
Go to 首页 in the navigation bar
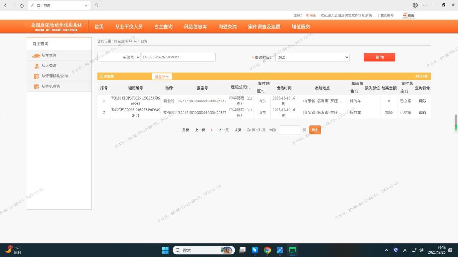[x=99, y=27]
